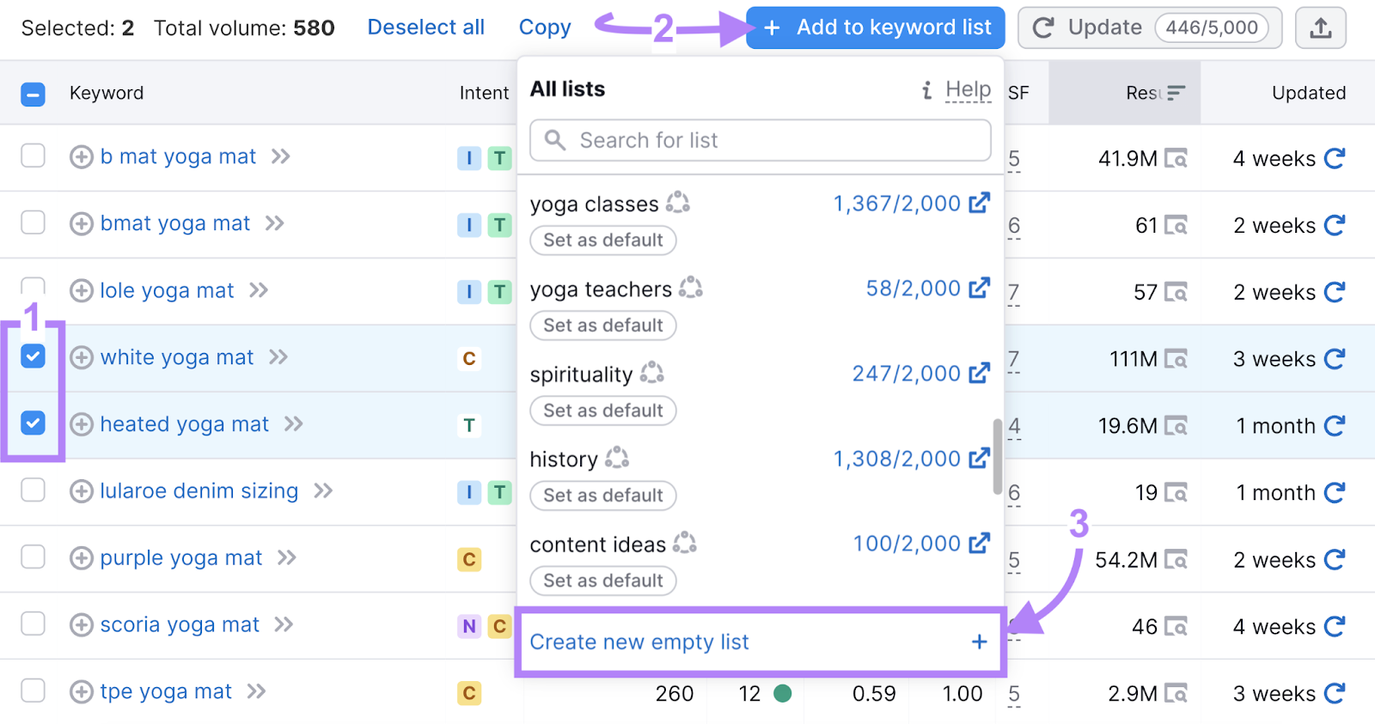The height and width of the screenshot is (724, 1375).
Task: Select the yoga classes list
Action: click(594, 204)
